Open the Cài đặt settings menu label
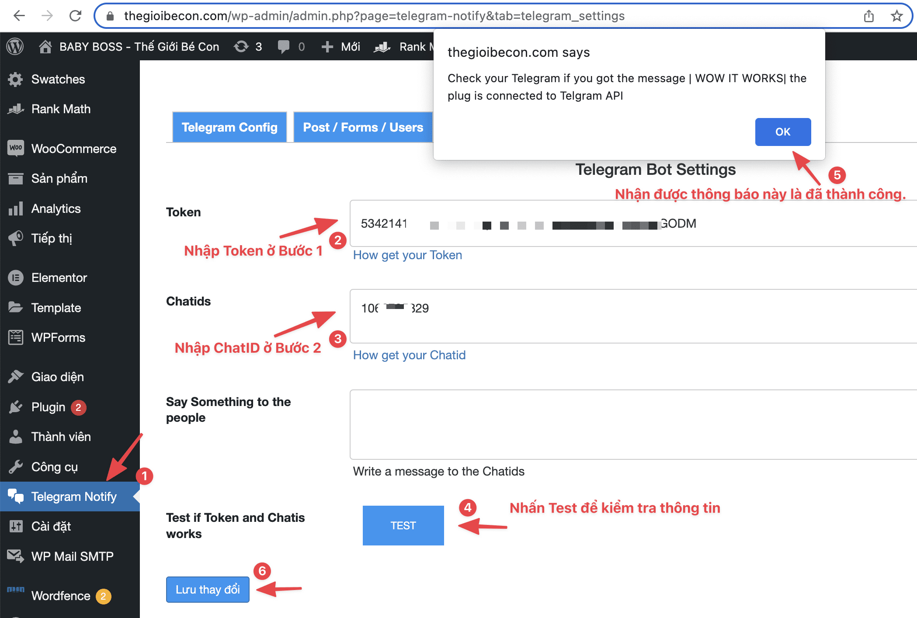 click(51, 526)
